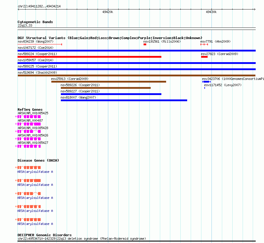Screen dimensions: 264x243
Task: Click the chr22:49411282..49434214 coordinate label
Action: [39, 6]
